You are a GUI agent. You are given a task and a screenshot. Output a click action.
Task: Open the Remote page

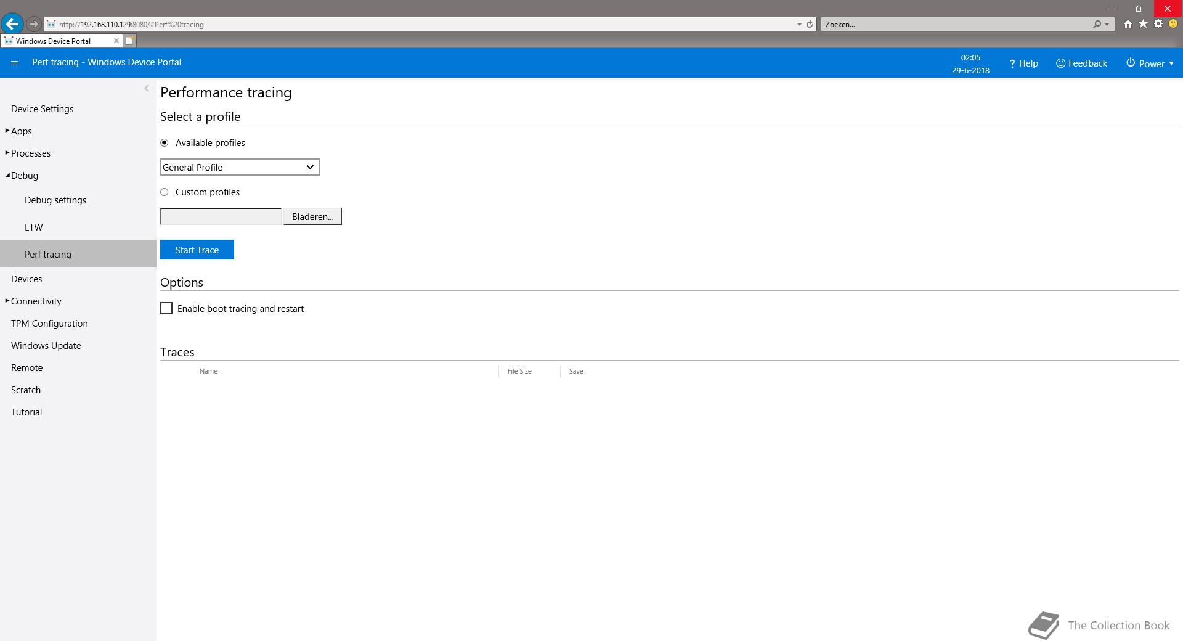pyautogui.click(x=27, y=367)
